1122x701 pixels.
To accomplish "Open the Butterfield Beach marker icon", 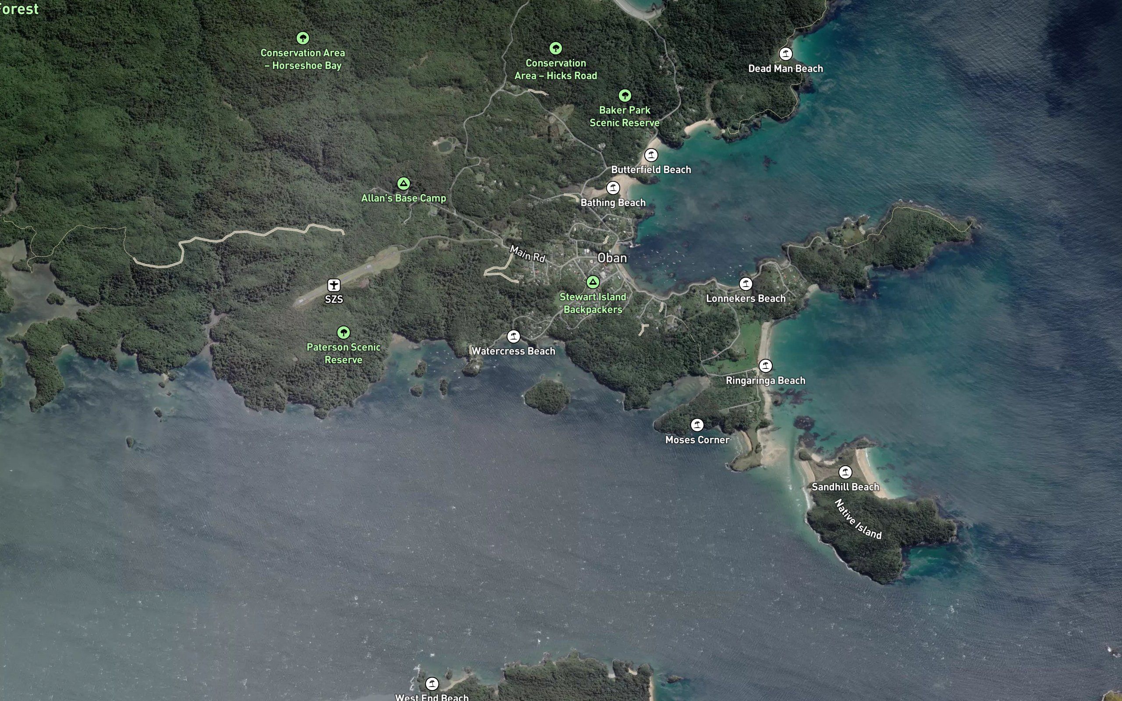I will tap(651, 155).
